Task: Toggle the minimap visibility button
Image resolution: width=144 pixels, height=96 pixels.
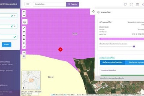Action: coord(23,88)
